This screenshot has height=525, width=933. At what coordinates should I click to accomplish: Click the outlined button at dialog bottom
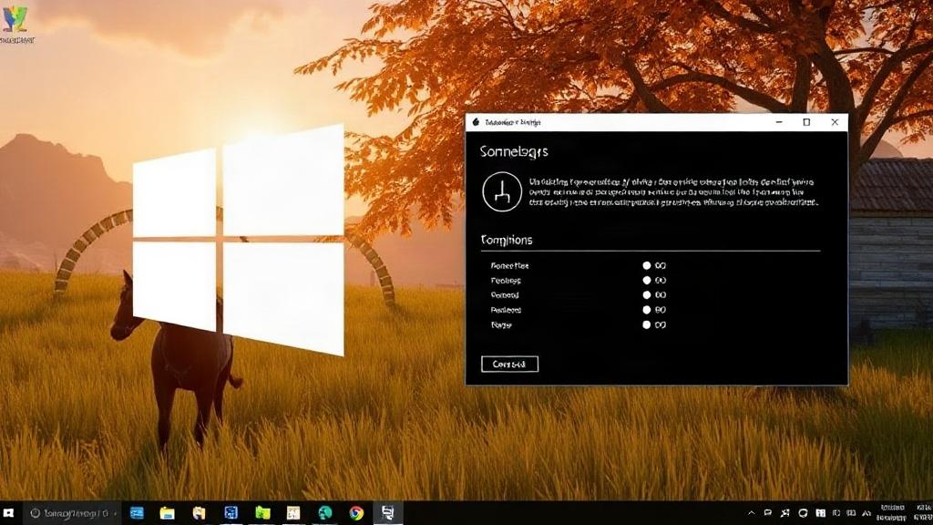(510, 365)
